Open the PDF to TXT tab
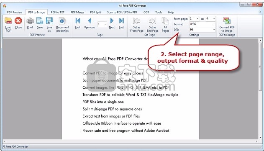Image resolution: width=264 pixels, height=151 pixels. pos(58,12)
